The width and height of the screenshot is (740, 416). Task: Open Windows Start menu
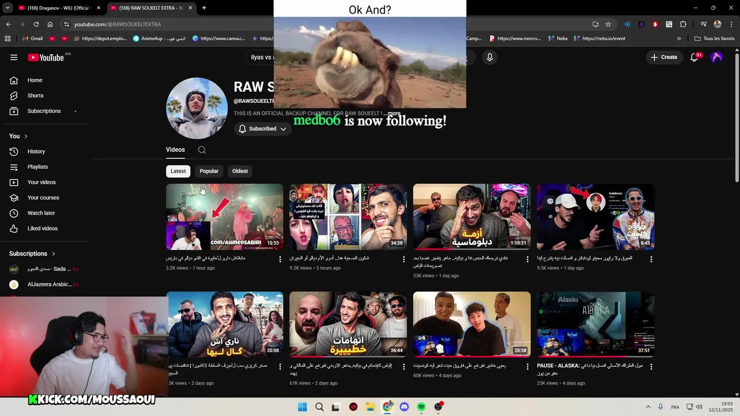pyautogui.click(x=302, y=407)
